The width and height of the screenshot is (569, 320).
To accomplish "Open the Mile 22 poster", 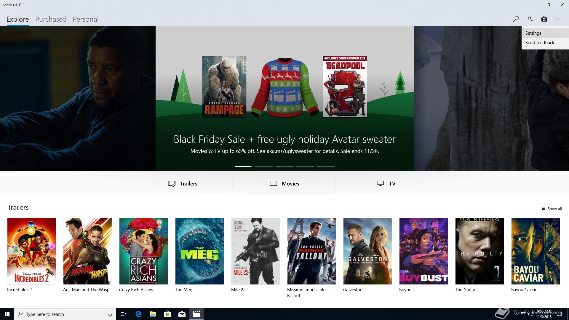I will (255, 251).
